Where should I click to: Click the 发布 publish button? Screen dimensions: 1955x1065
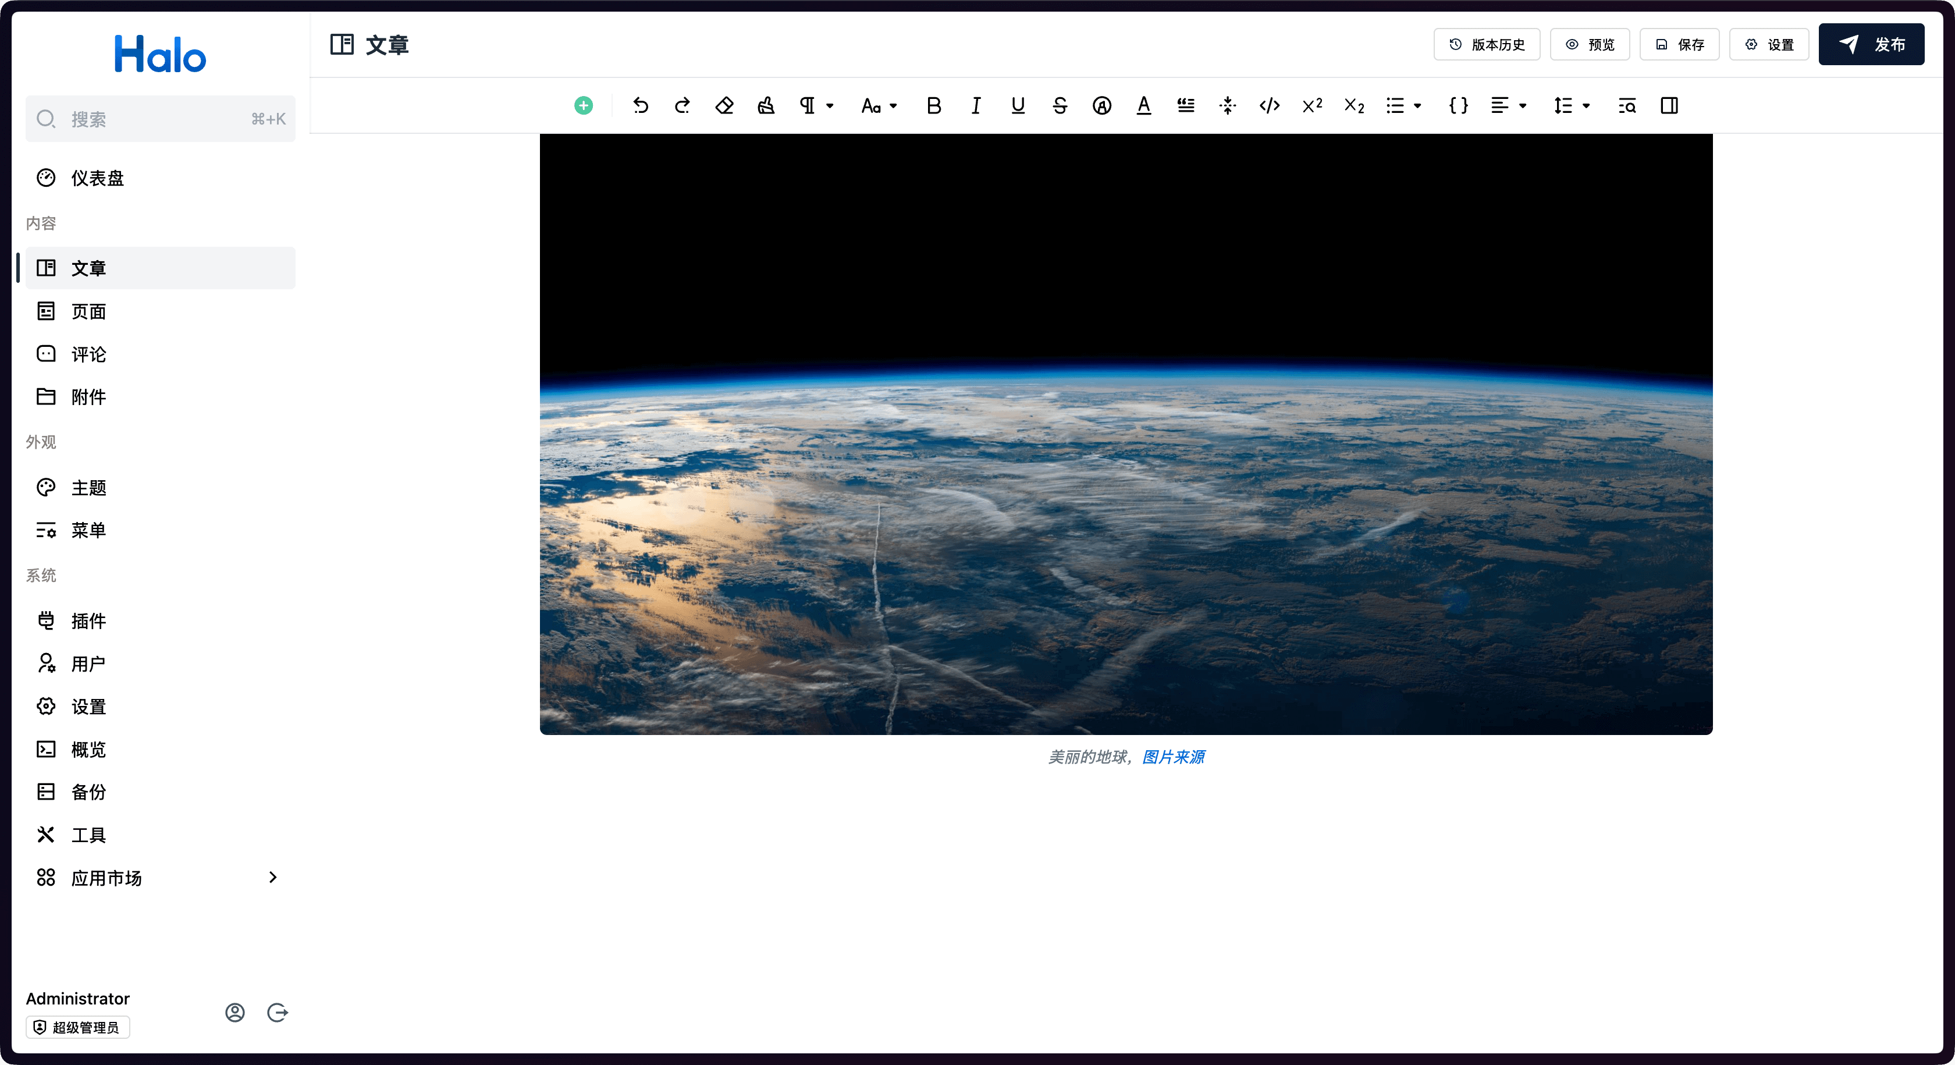click(1871, 44)
